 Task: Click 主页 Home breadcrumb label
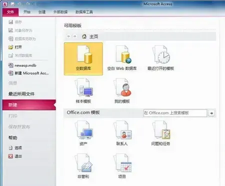(93, 36)
